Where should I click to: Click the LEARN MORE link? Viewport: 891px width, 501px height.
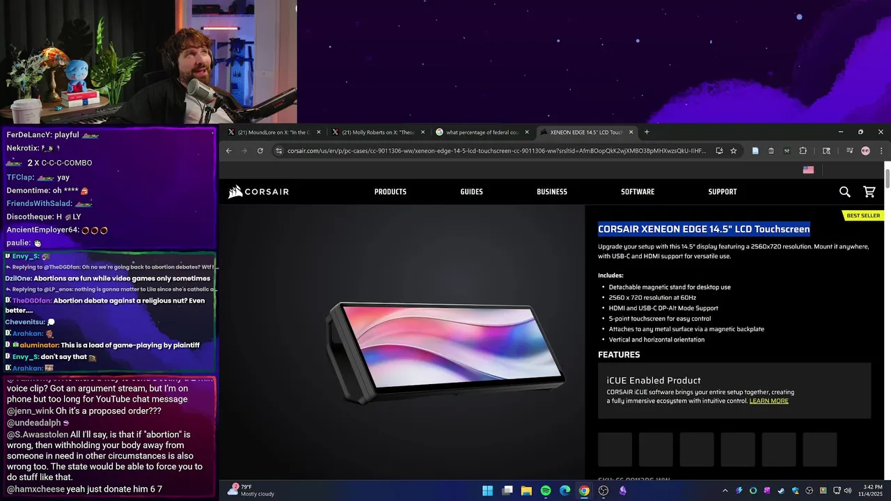coord(768,401)
